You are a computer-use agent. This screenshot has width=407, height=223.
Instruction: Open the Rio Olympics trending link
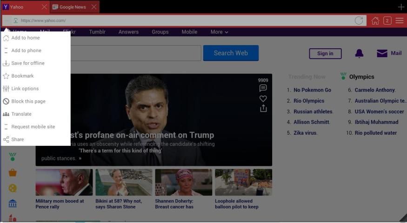click(309, 101)
